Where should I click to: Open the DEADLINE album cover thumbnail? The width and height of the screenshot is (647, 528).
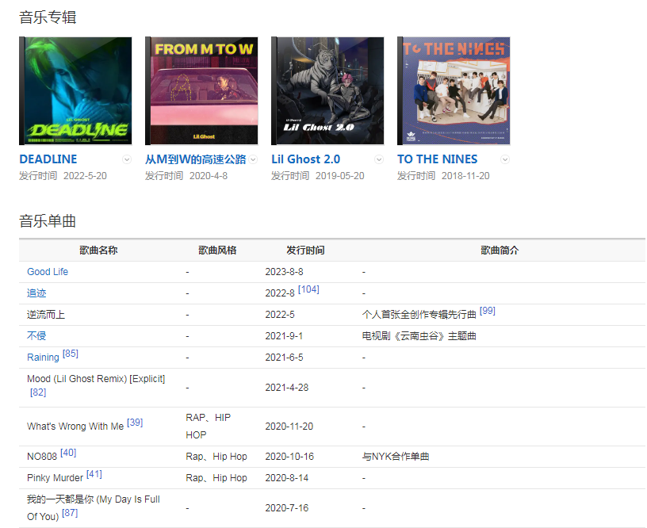(75, 90)
